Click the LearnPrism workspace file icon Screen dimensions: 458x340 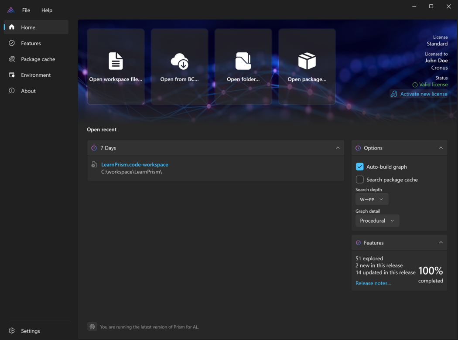click(x=94, y=165)
